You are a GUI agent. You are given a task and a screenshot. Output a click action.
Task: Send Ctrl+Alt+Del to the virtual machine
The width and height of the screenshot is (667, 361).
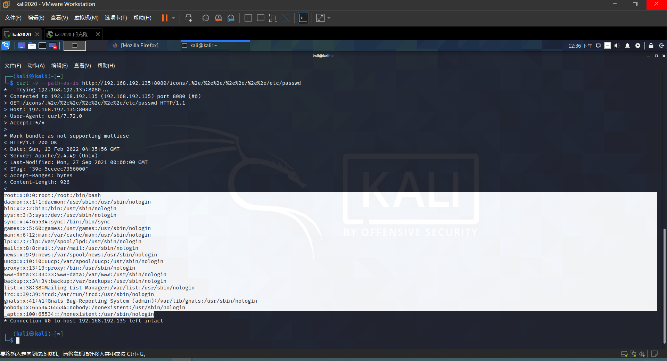point(188,18)
